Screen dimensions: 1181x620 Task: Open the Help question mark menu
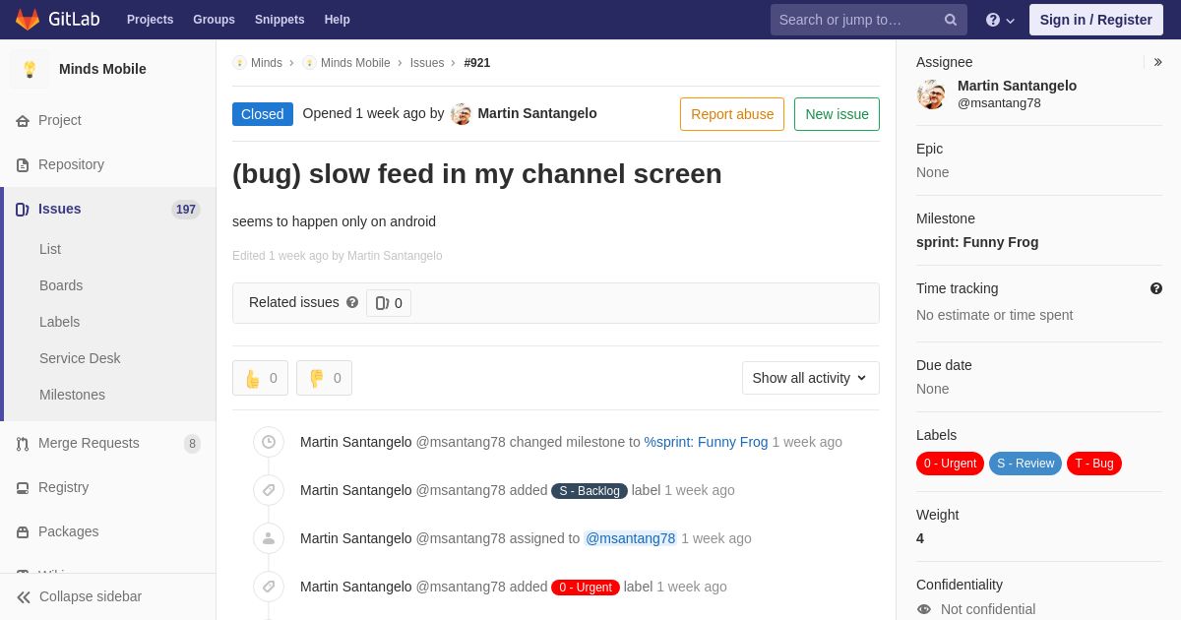coord(1000,20)
